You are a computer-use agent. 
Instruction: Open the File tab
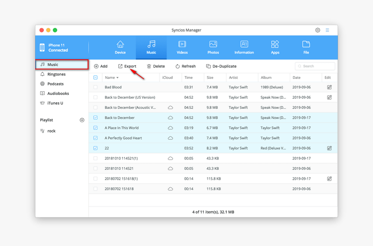coord(306,48)
